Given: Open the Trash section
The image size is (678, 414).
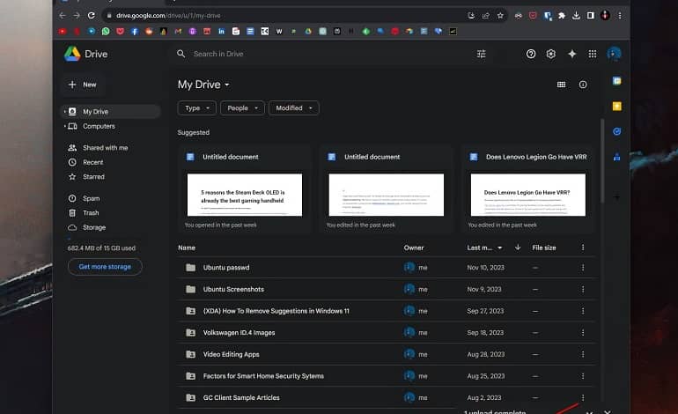Looking at the screenshot, I should pos(91,213).
